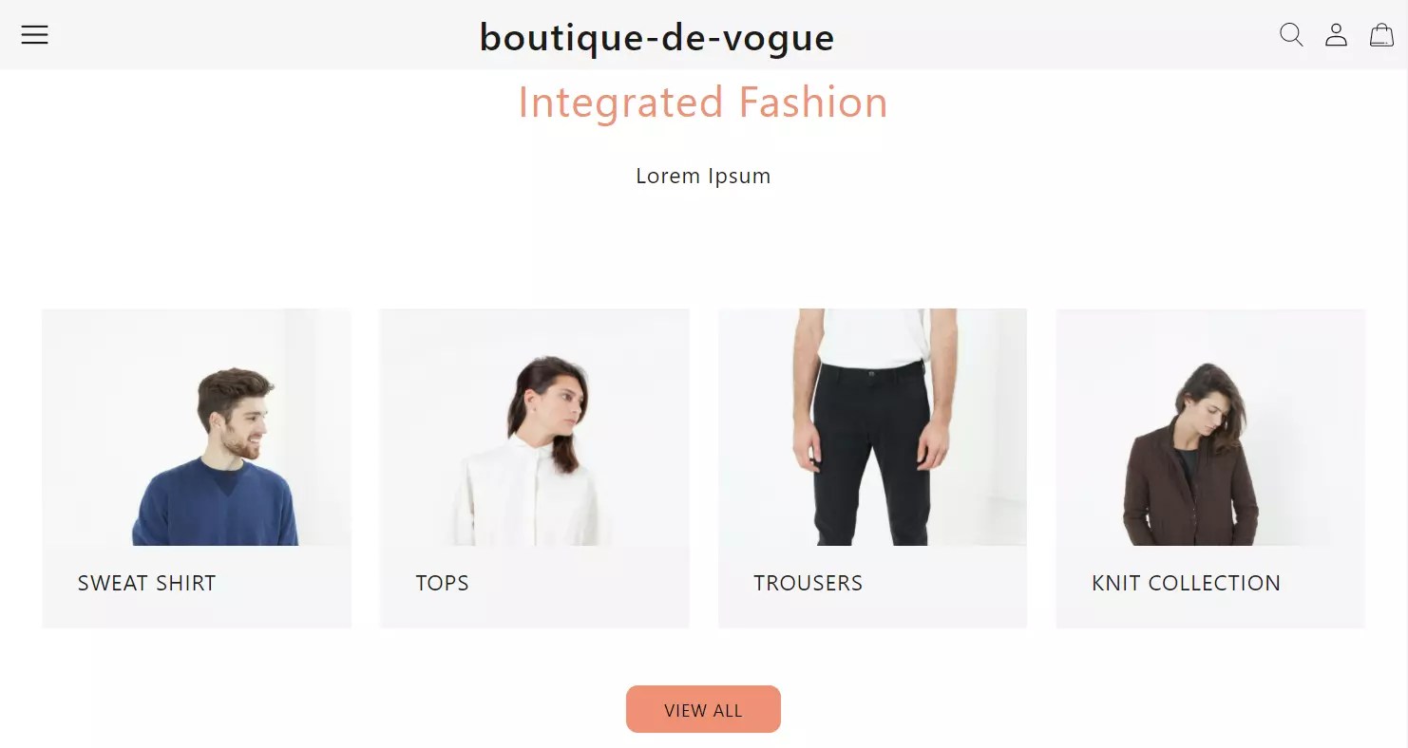1408x748 pixels.
Task: Open the Sweat Shirt category label
Action: tap(147, 583)
